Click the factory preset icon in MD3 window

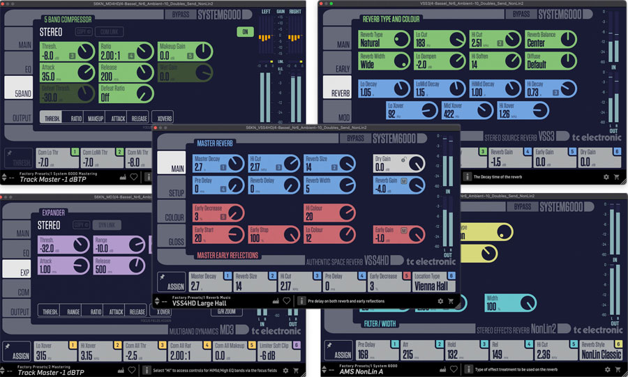point(121,371)
